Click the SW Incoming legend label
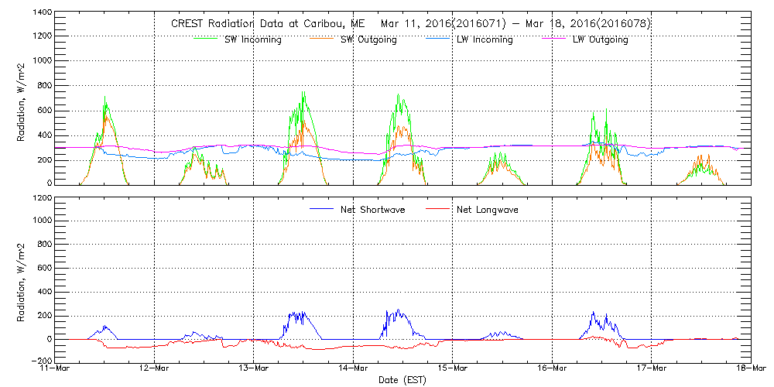 click(253, 39)
